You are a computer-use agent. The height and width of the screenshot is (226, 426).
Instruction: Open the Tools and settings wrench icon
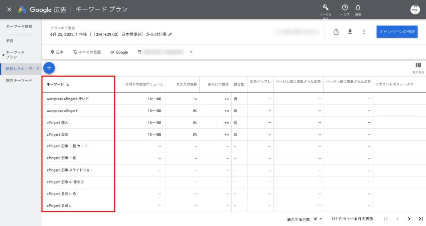[325, 7]
